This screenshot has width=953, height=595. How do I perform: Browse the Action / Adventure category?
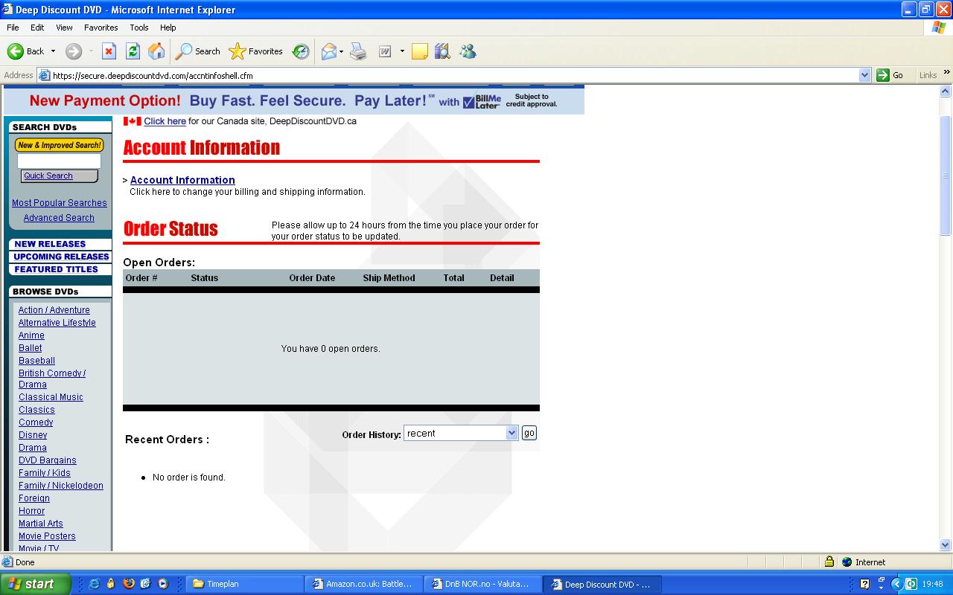click(x=54, y=310)
